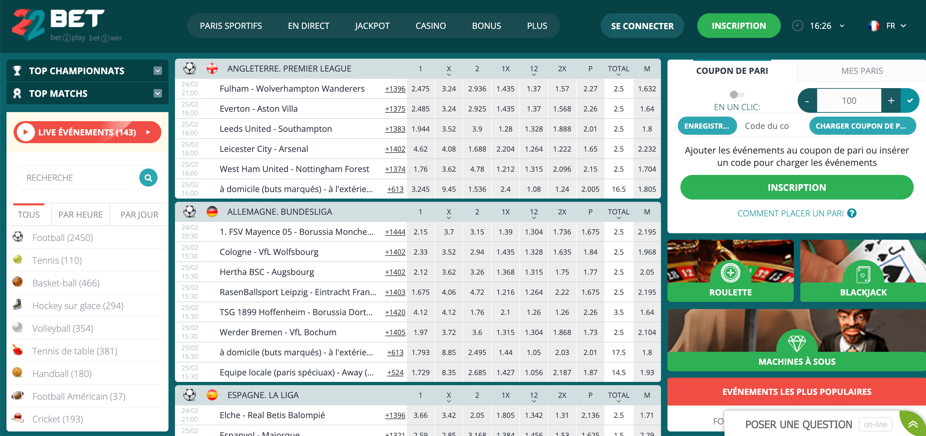Switch to Coupon de Pari tab
Viewport: 926px width, 436px height.
[x=732, y=71]
